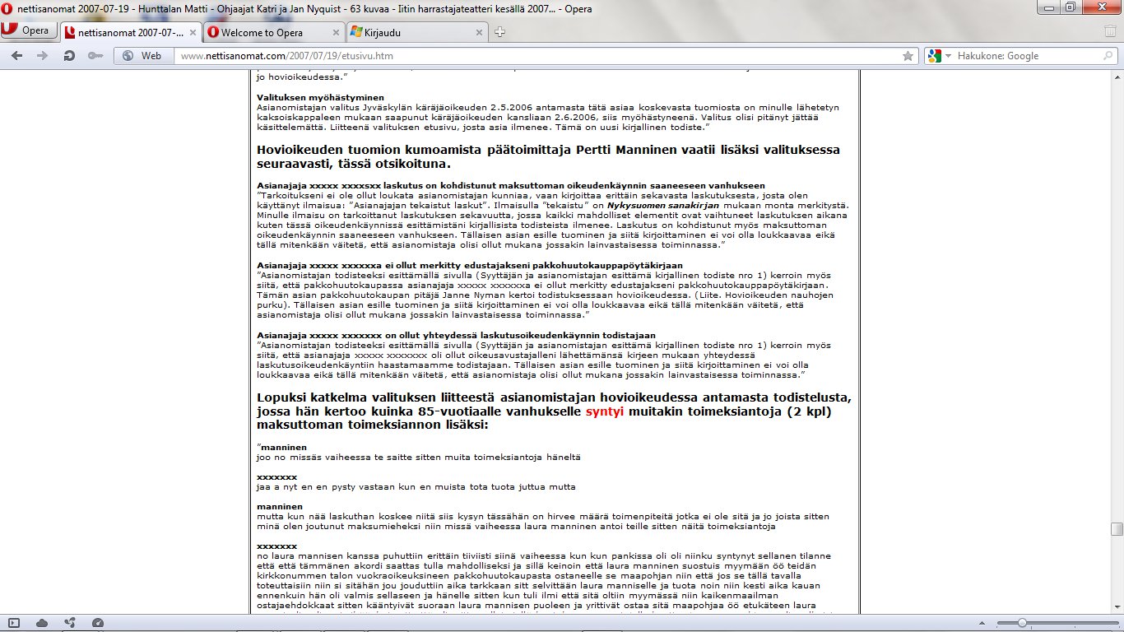Click the Web site-info badge

point(142,56)
